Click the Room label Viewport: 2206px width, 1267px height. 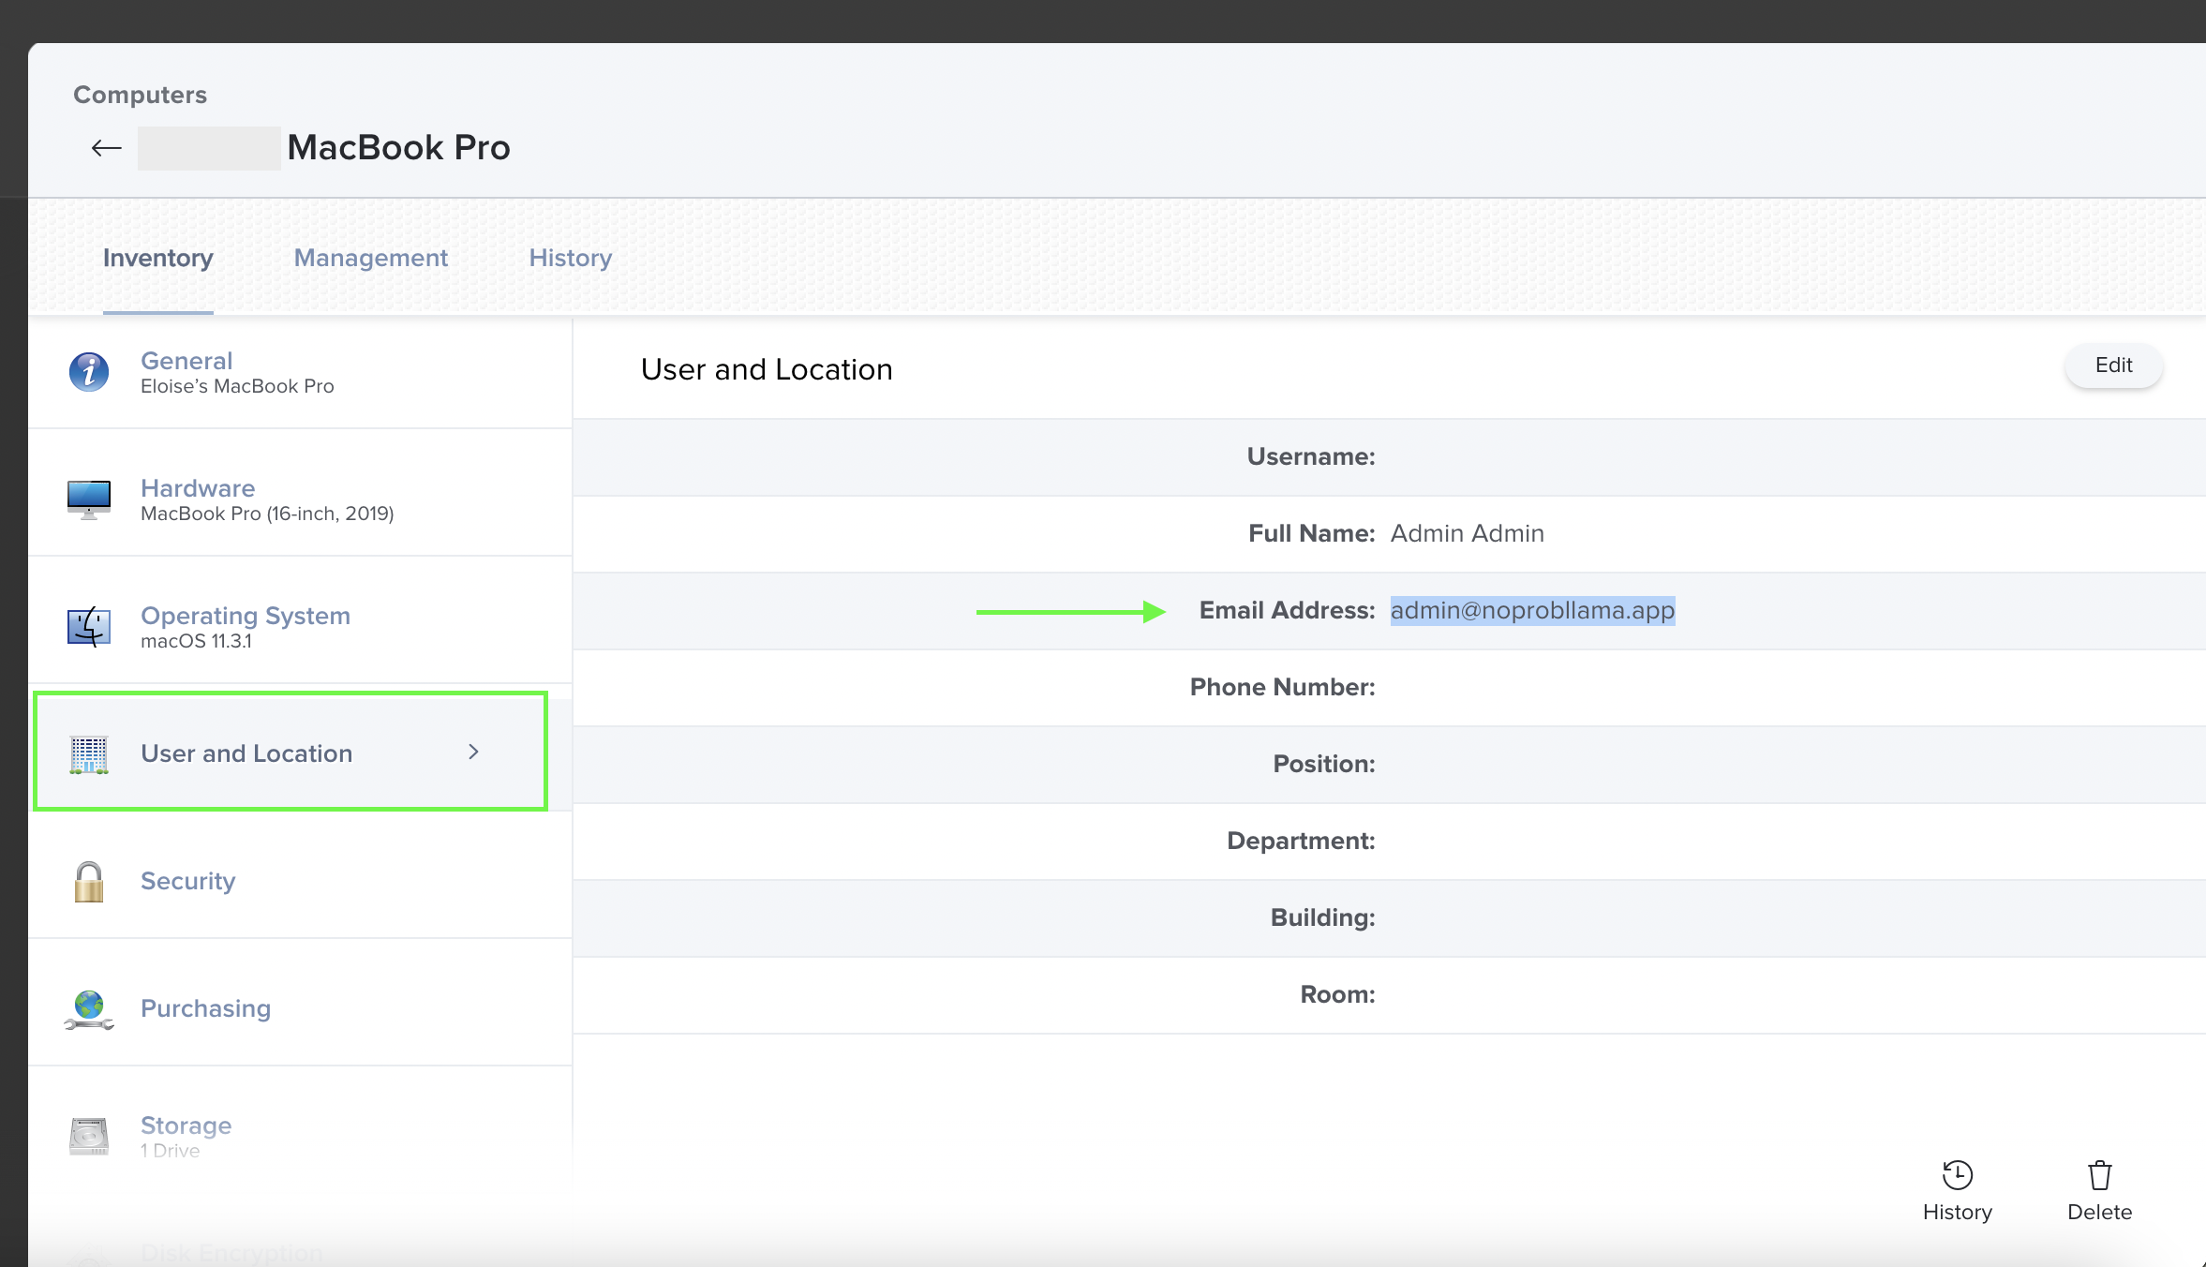pyautogui.click(x=1337, y=994)
